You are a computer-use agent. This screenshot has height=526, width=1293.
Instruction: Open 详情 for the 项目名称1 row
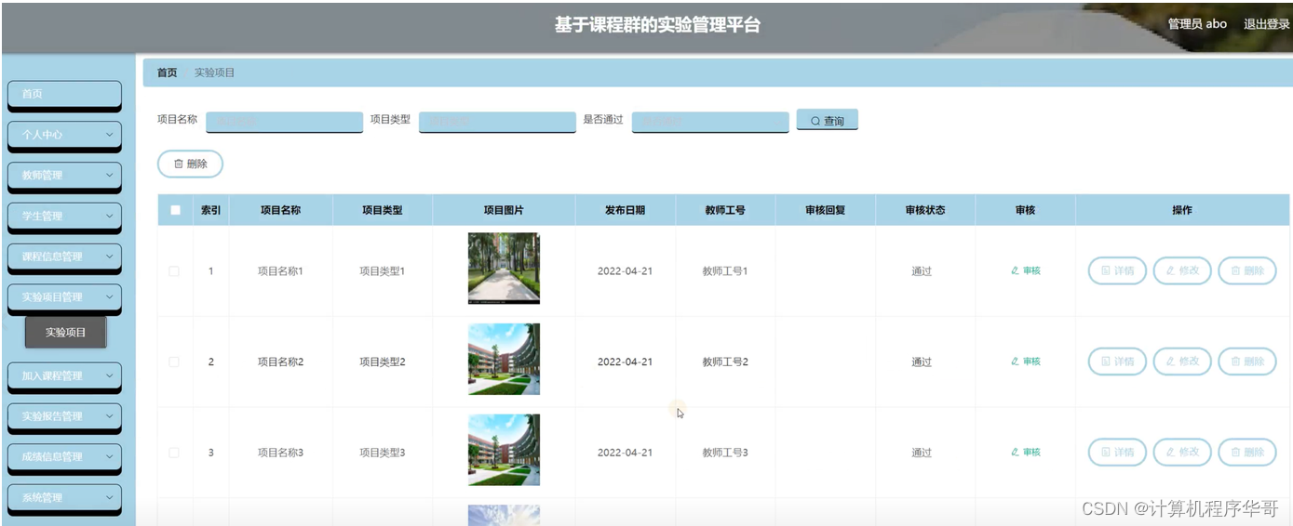(1117, 270)
